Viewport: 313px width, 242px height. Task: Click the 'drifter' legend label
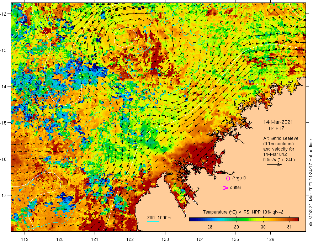pos(235,188)
